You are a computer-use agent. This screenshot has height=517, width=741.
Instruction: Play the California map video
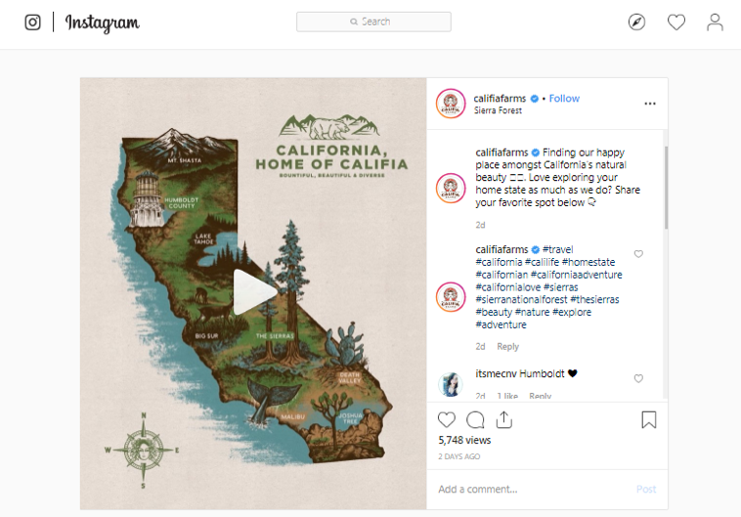pyautogui.click(x=254, y=292)
